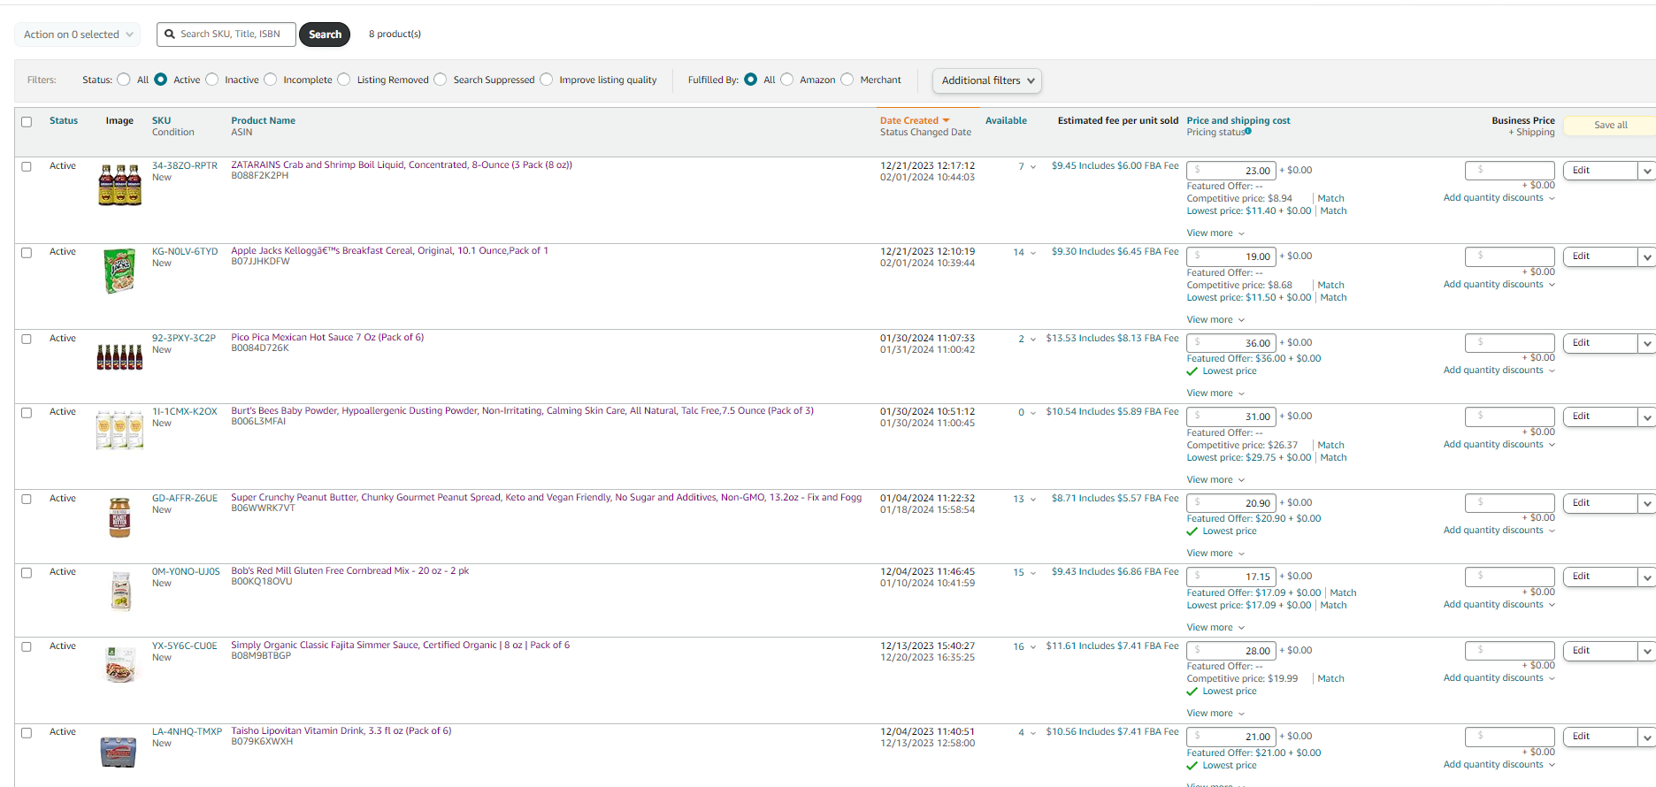
Task: Select the Inactive status filter
Action: [212, 80]
